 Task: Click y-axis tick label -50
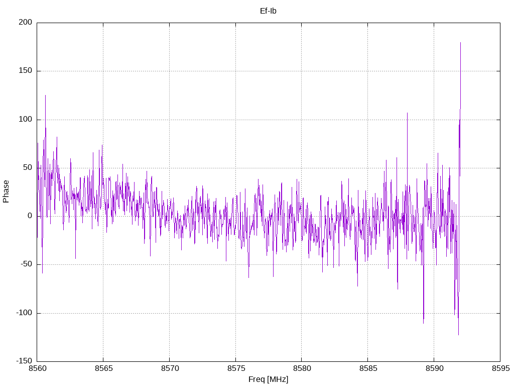(x=26, y=264)
